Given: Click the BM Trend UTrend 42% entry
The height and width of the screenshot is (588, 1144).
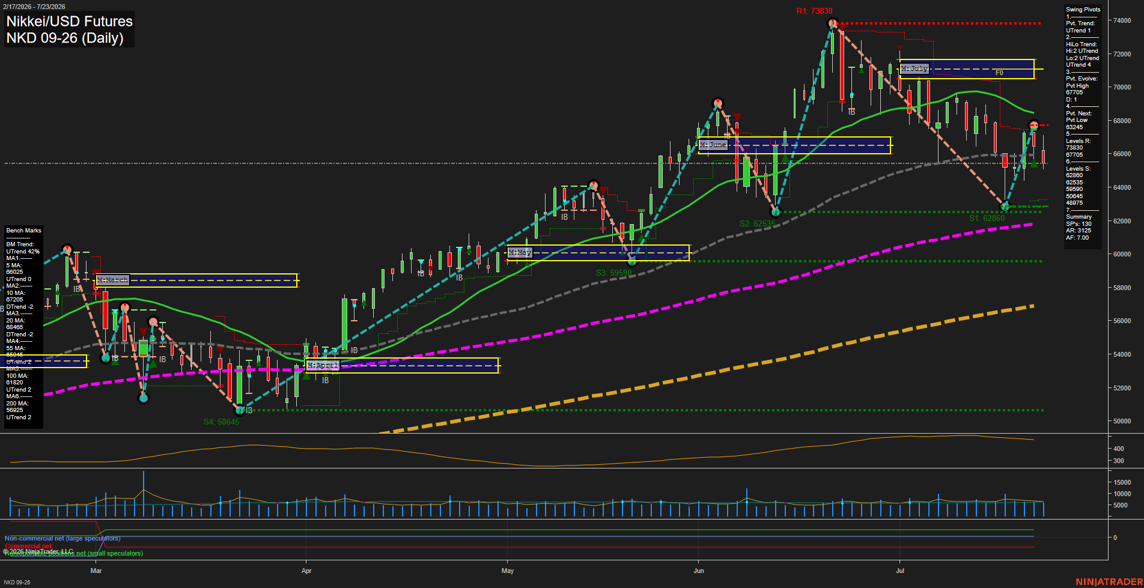Looking at the screenshot, I should [x=22, y=248].
